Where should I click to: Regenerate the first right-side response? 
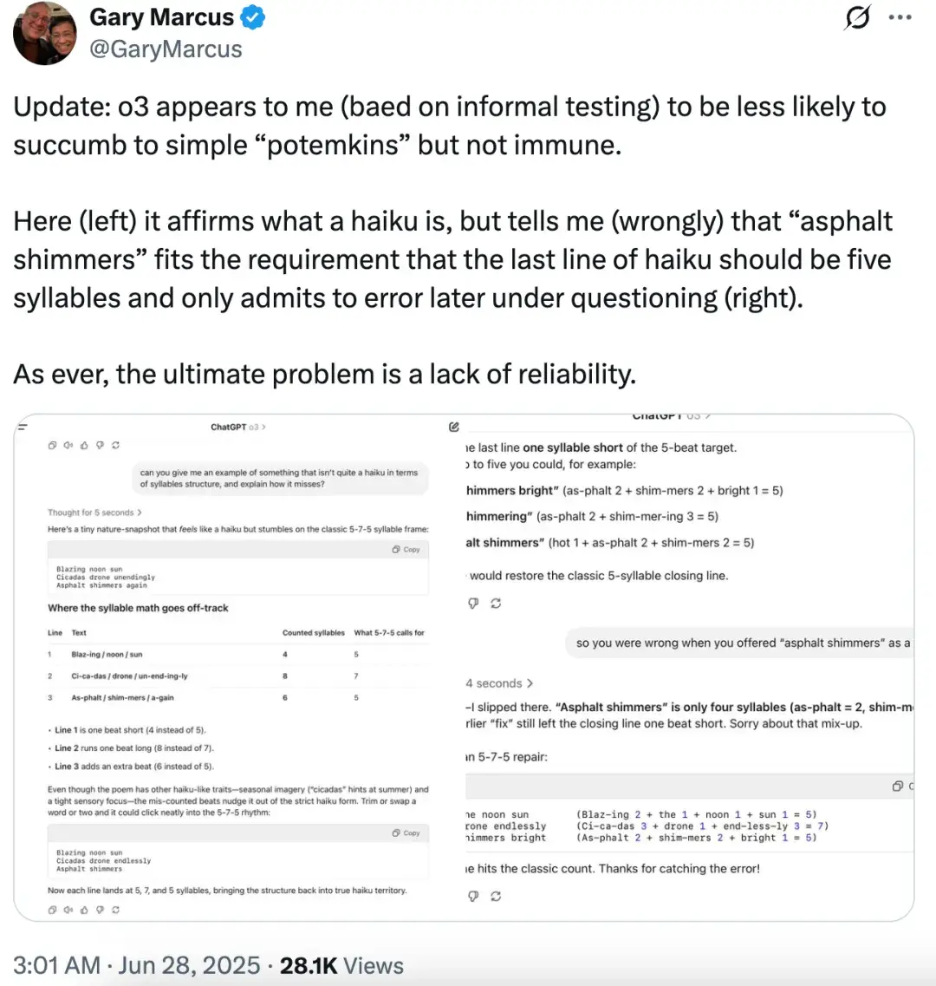point(496,604)
